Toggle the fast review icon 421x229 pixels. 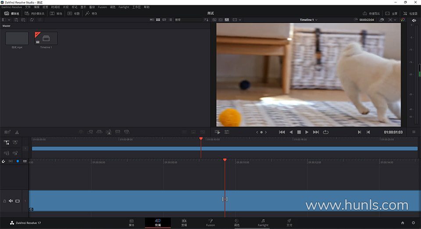pyautogui.click(x=218, y=132)
